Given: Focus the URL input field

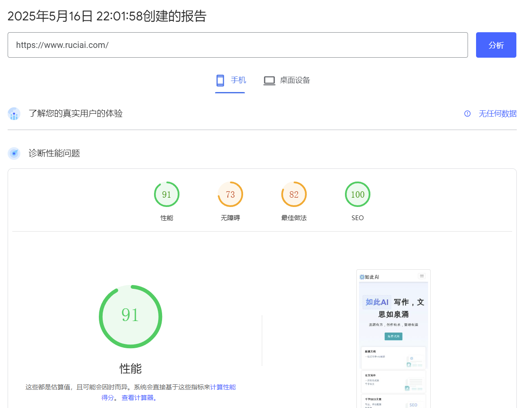Looking at the screenshot, I should pyautogui.click(x=238, y=45).
